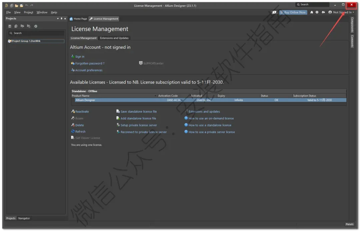Image resolution: width=360 pixels, height=231 pixels.
Task: Open How to use an on-demand license
Action: 211,119
